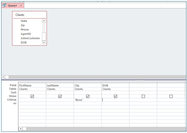Click the FirstName field cell
Image resolution: width=187 pixels, height=133 pixels.
point(32,85)
